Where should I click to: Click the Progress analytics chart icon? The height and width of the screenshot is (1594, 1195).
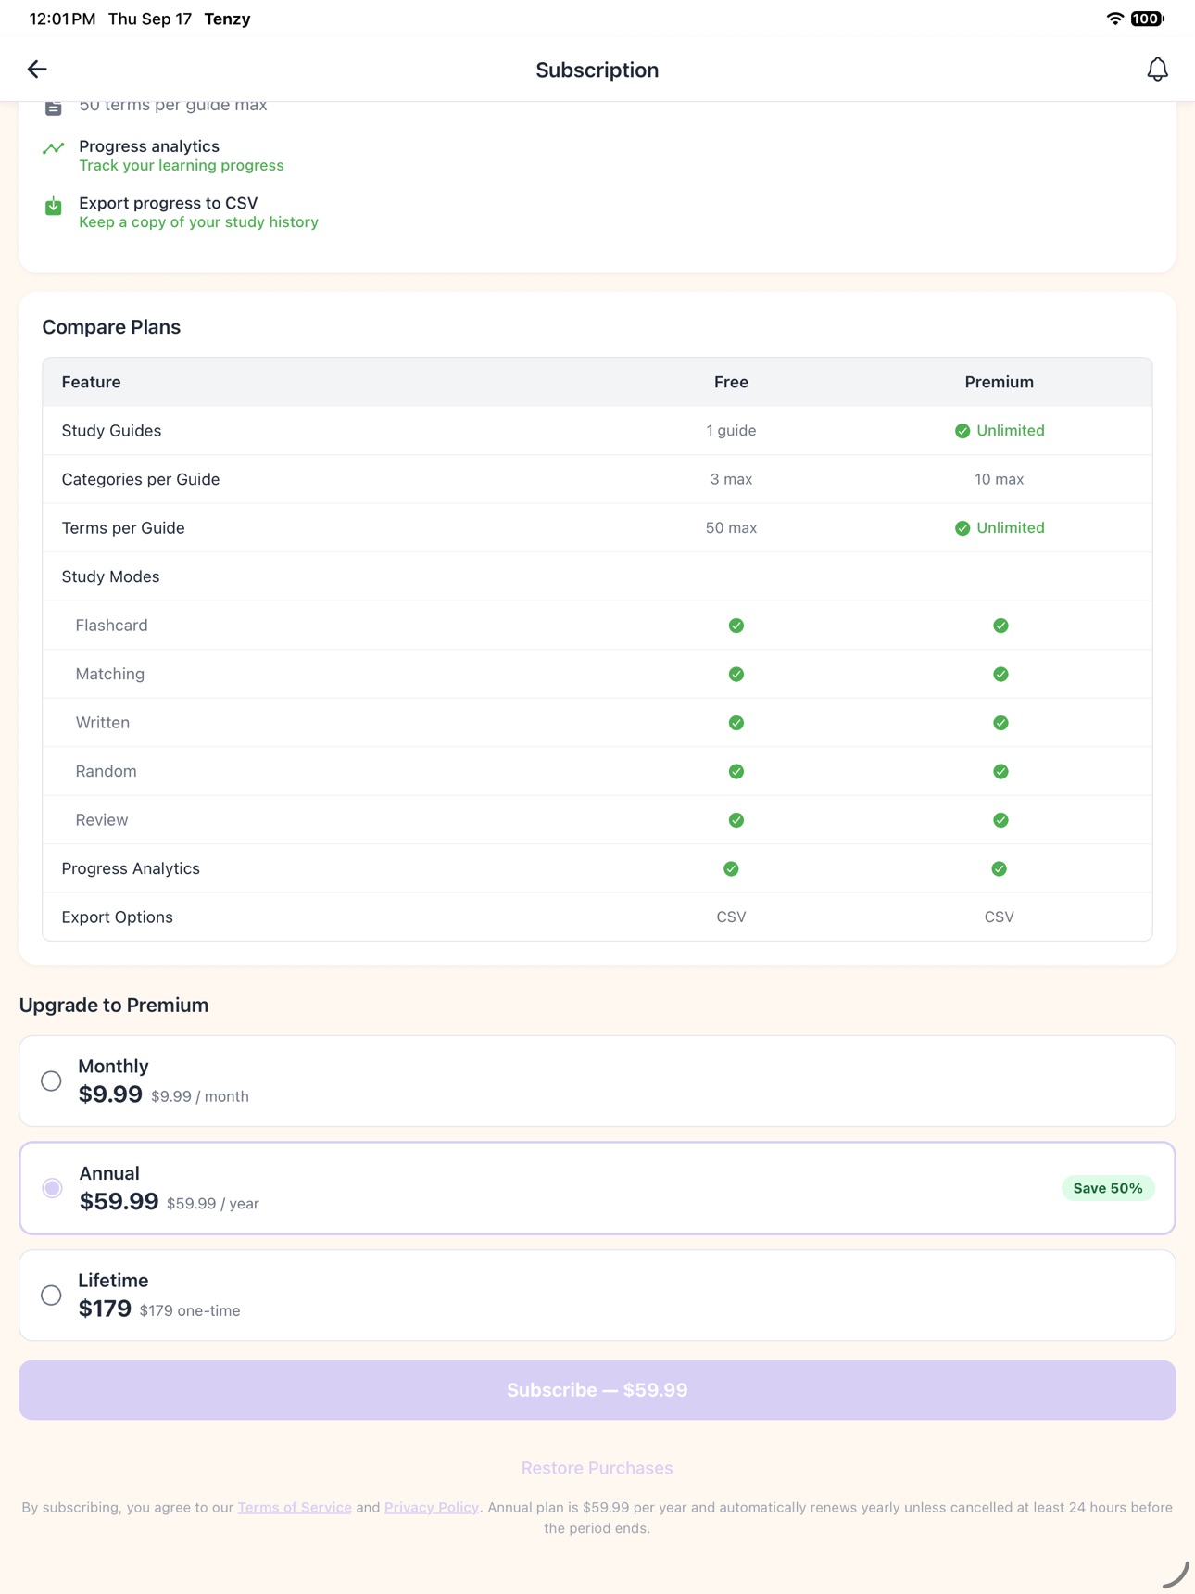click(54, 148)
